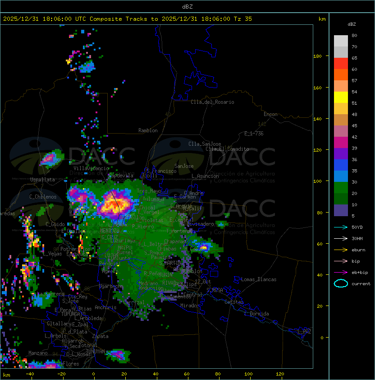This screenshot has width=375, height=380.
Task: Click the 'Clla.del_Rosario' map label
Action: tap(212, 102)
